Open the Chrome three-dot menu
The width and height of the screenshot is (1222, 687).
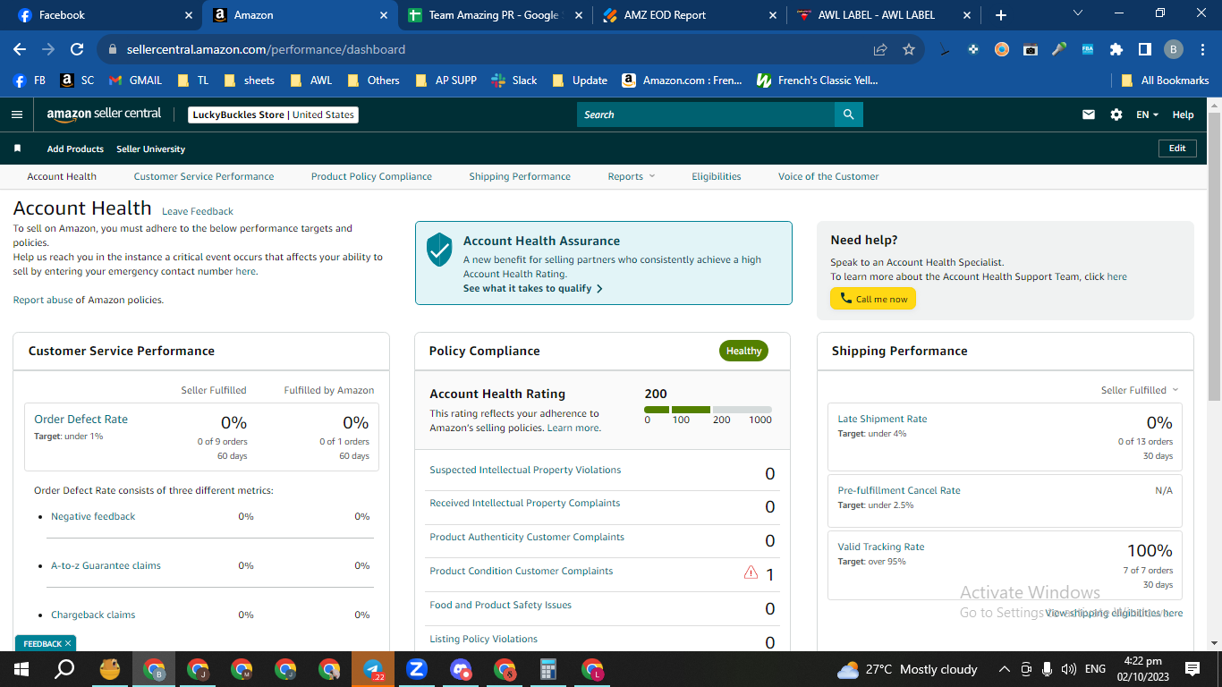coord(1201,49)
